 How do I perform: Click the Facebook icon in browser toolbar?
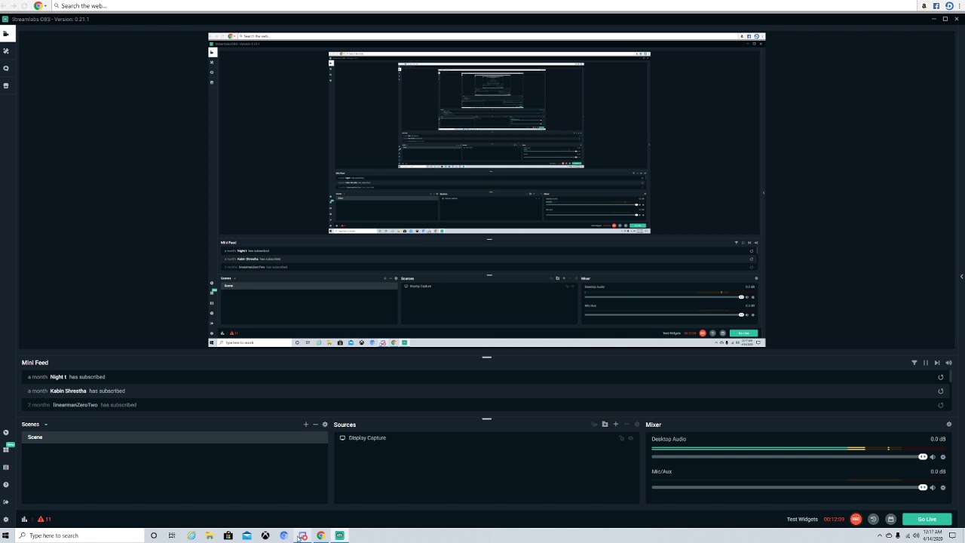[x=936, y=6]
